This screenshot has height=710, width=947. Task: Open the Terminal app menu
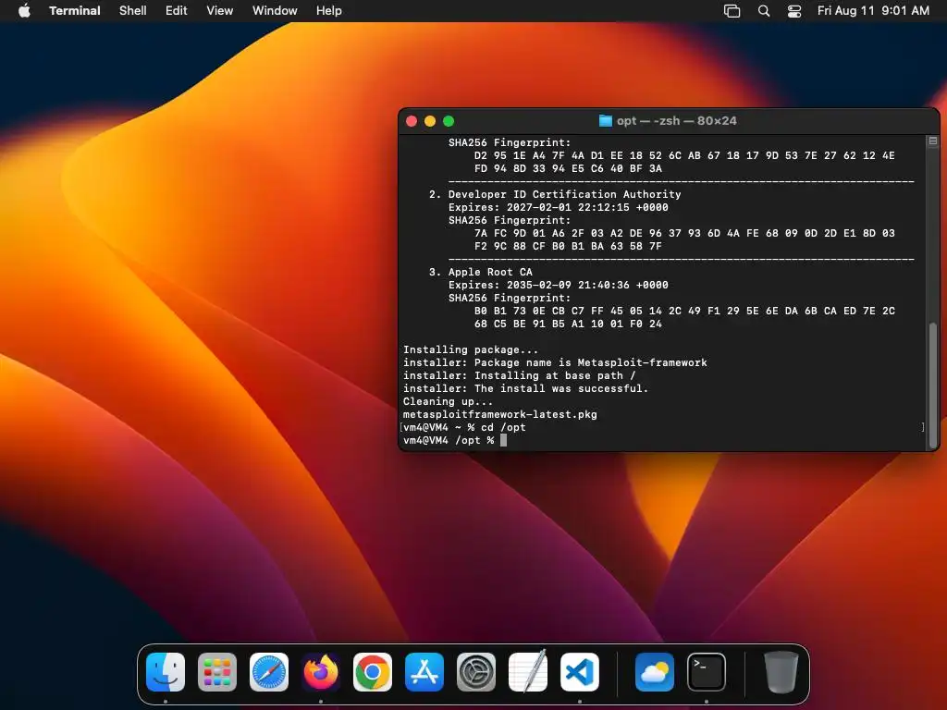(74, 10)
